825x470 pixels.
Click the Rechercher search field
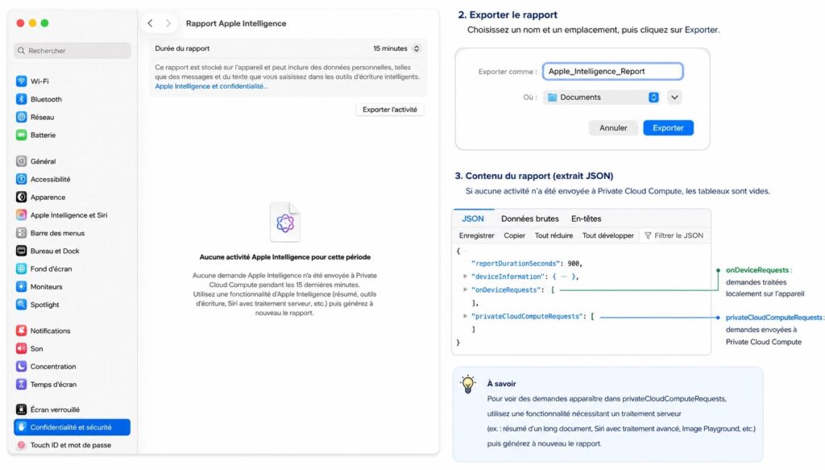coord(73,51)
